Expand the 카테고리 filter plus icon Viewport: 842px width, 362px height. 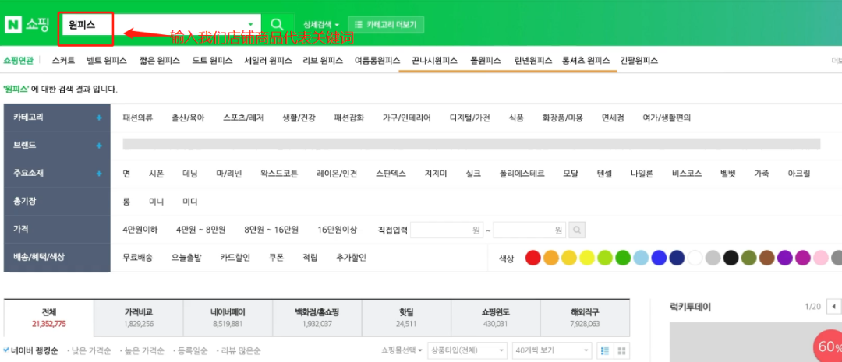click(99, 118)
